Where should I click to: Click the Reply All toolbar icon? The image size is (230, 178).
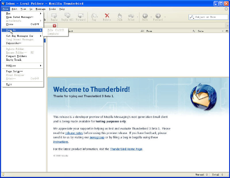coord(67,16)
